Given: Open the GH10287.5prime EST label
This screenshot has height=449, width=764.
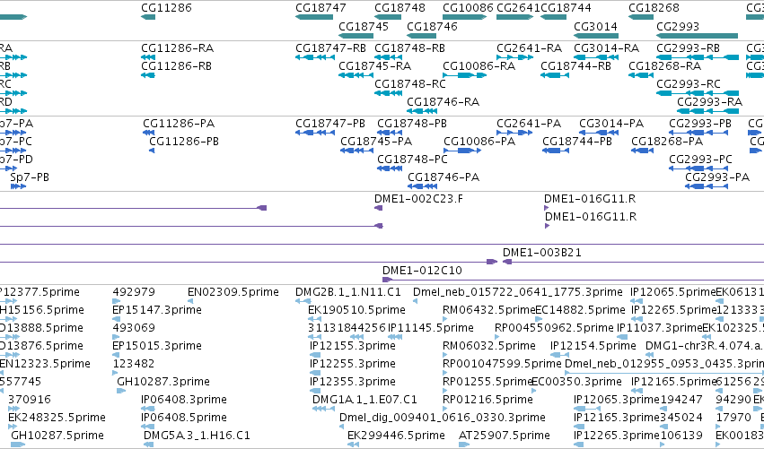Looking at the screenshot, I should (x=57, y=436).
